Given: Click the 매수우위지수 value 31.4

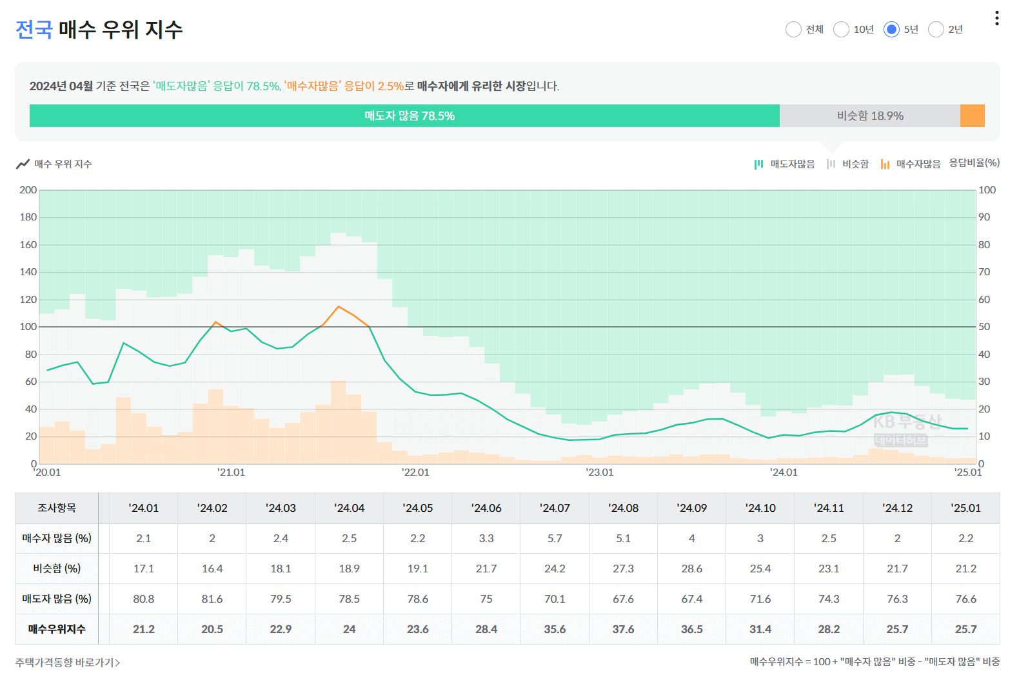Looking at the screenshot, I should coord(760,629).
